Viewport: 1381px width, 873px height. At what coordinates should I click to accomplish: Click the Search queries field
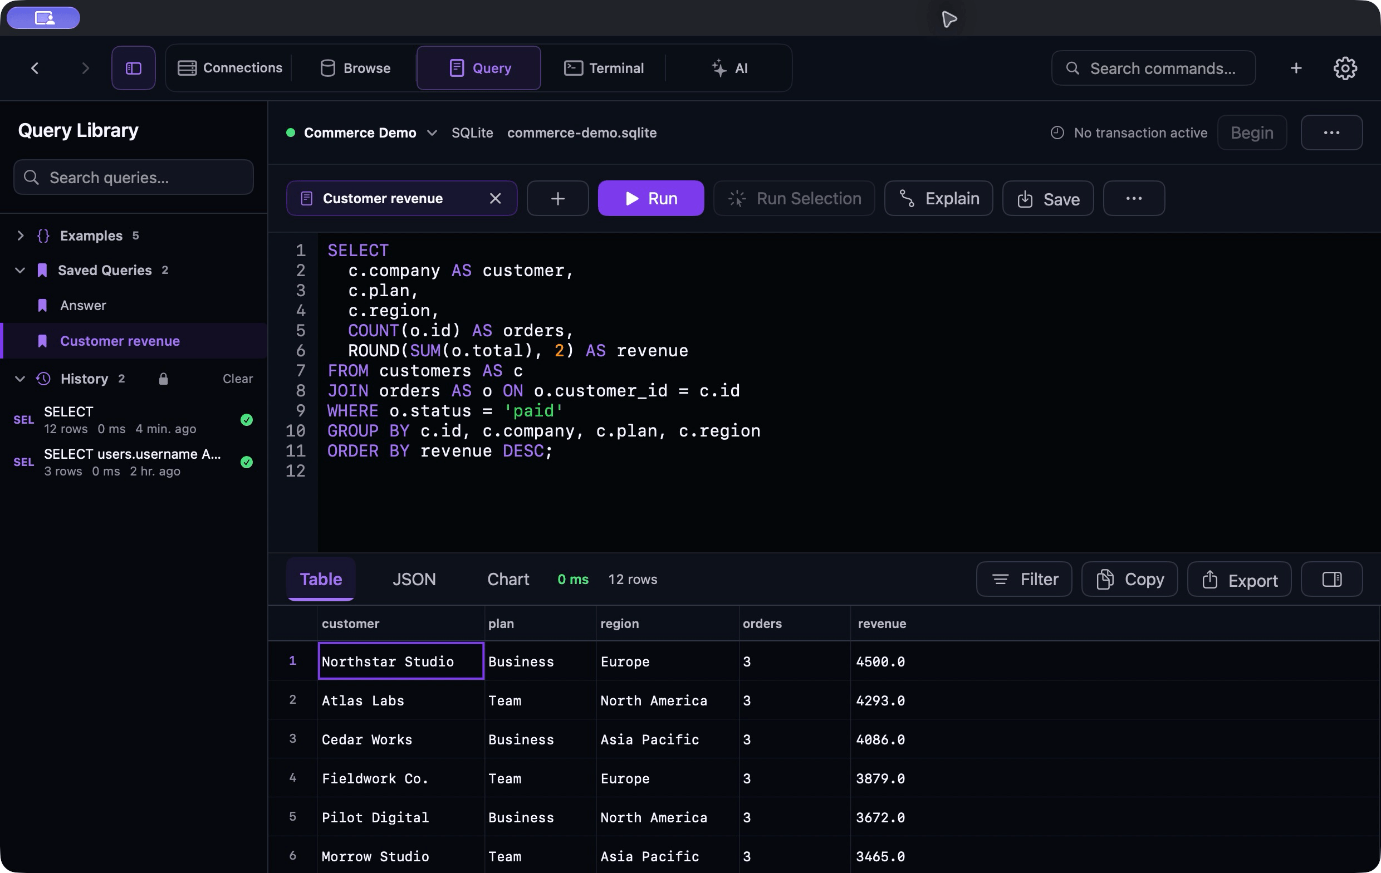coord(134,177)
